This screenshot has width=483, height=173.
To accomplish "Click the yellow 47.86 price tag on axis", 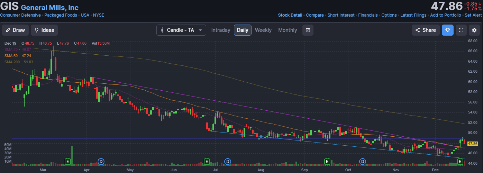I will pyautogui.click(x=472, y=144).
